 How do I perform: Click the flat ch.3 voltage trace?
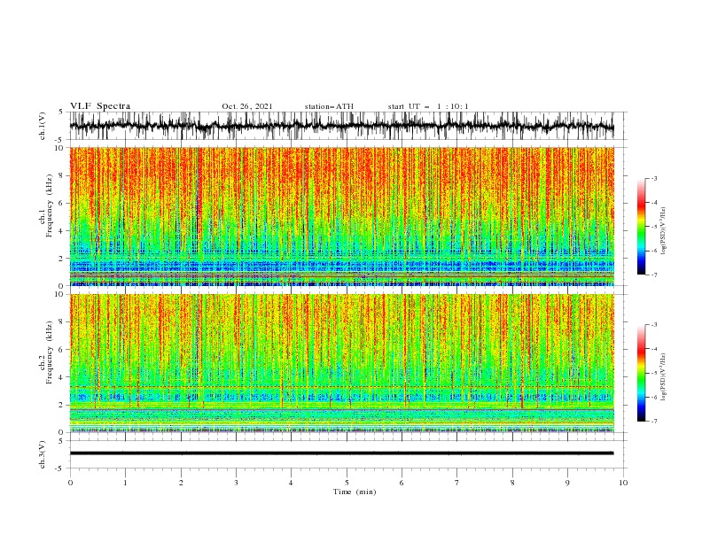point(341,453)
